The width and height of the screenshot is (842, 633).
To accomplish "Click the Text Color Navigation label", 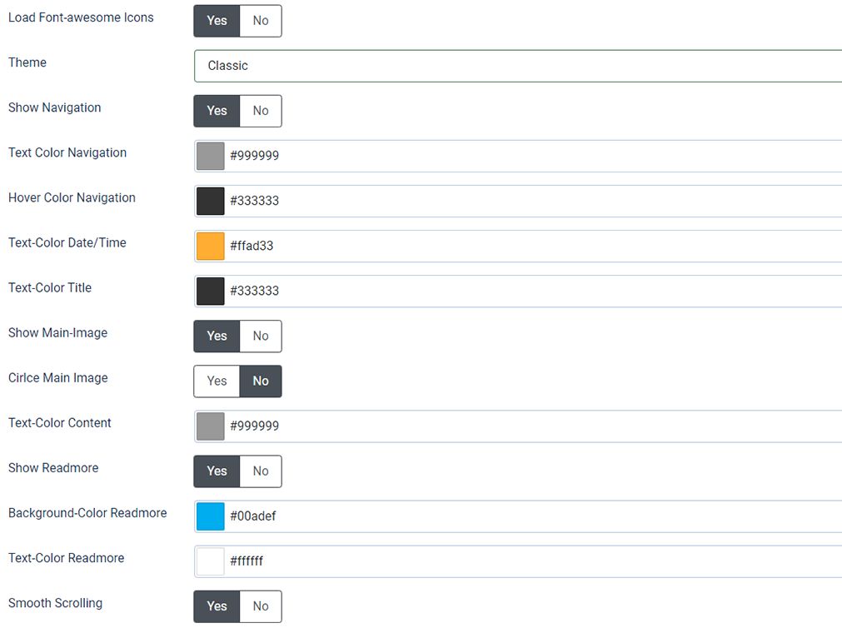I will (x=67, y=152).
